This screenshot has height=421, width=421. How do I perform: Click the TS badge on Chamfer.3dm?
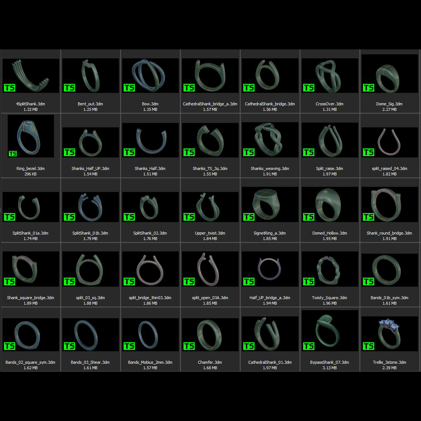pos(189,346)
